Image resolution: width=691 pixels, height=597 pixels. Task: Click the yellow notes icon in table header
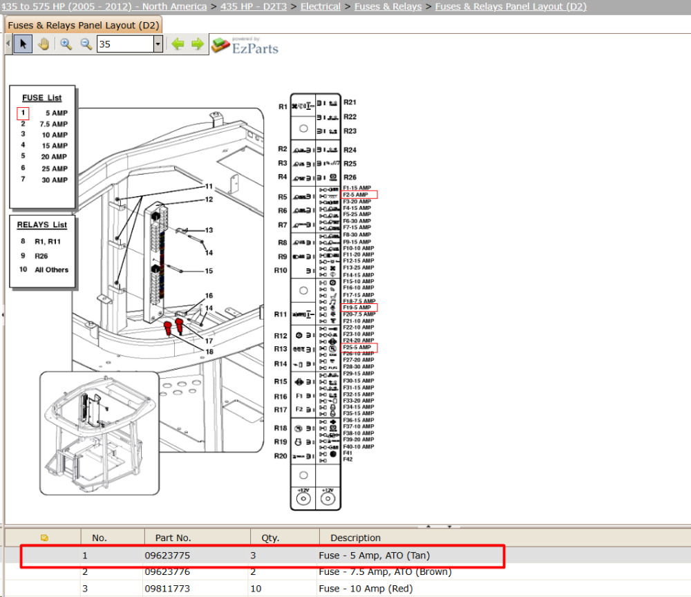44,538
